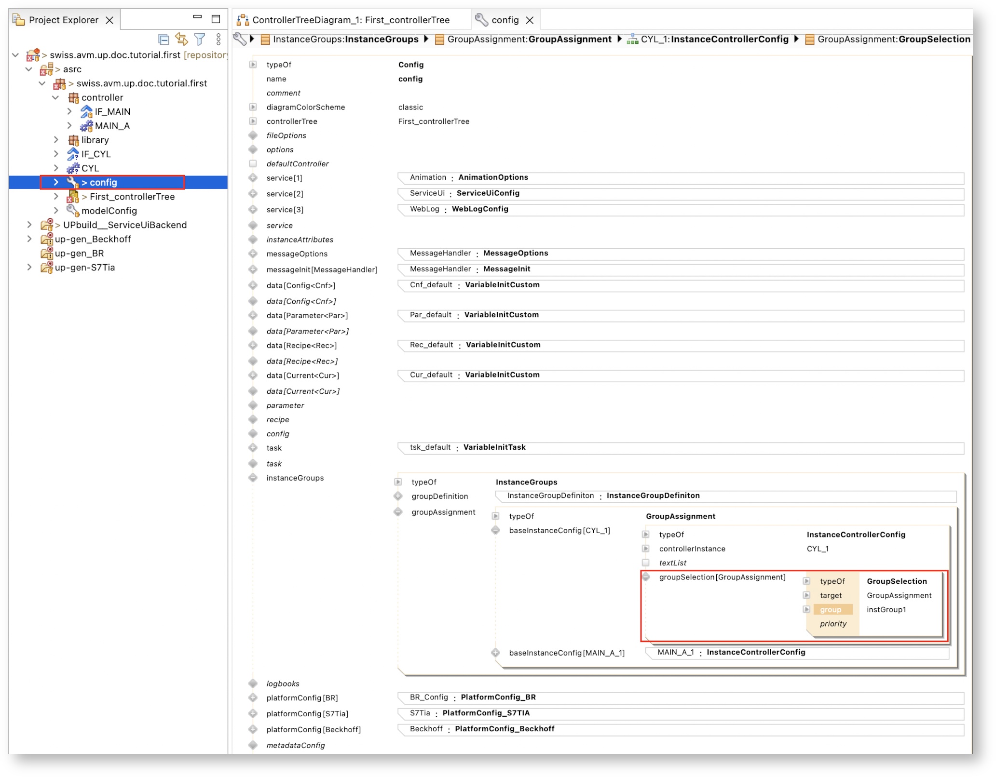The height and width of the screenshot is (777, 996).
Task: Click the CYL gear icon
Action: 73,168
